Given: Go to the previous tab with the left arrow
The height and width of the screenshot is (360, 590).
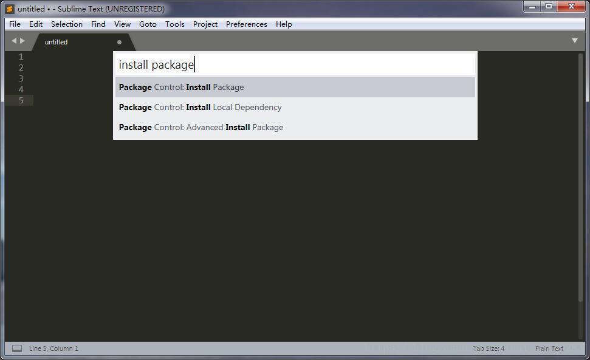Looking at the screenshot, I should [x=14, y=41].
